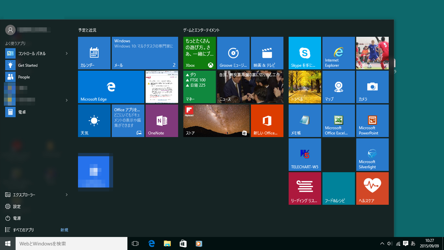
Task: Click the group heading ゲームとエンターテイメント
Action: point(202,30)
